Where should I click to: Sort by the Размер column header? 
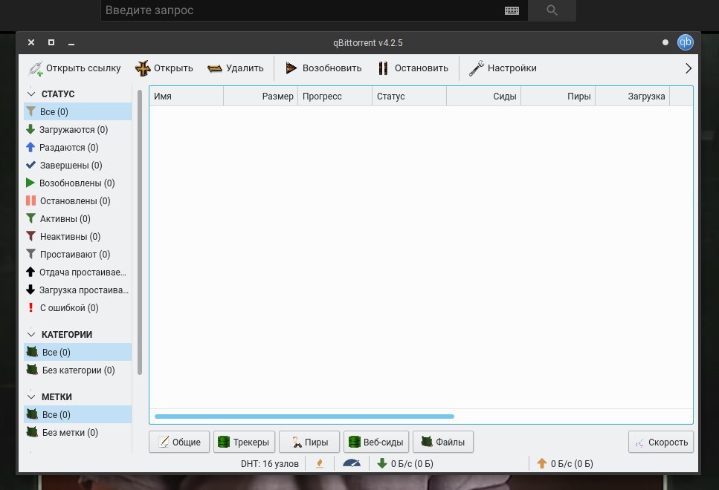260,97
